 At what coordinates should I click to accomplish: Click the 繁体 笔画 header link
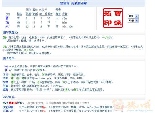[35, 14]
